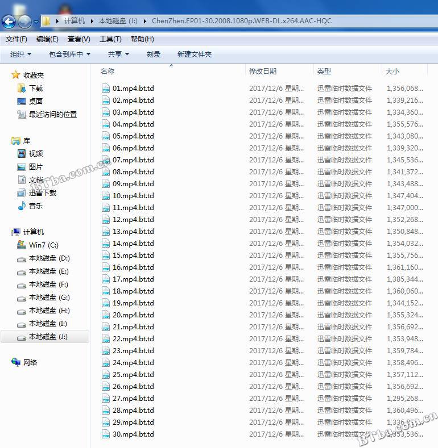Open 本地磁盘 (F:) drive icon
Viewport: 438px width, 448px height.
tap(22, 286)
